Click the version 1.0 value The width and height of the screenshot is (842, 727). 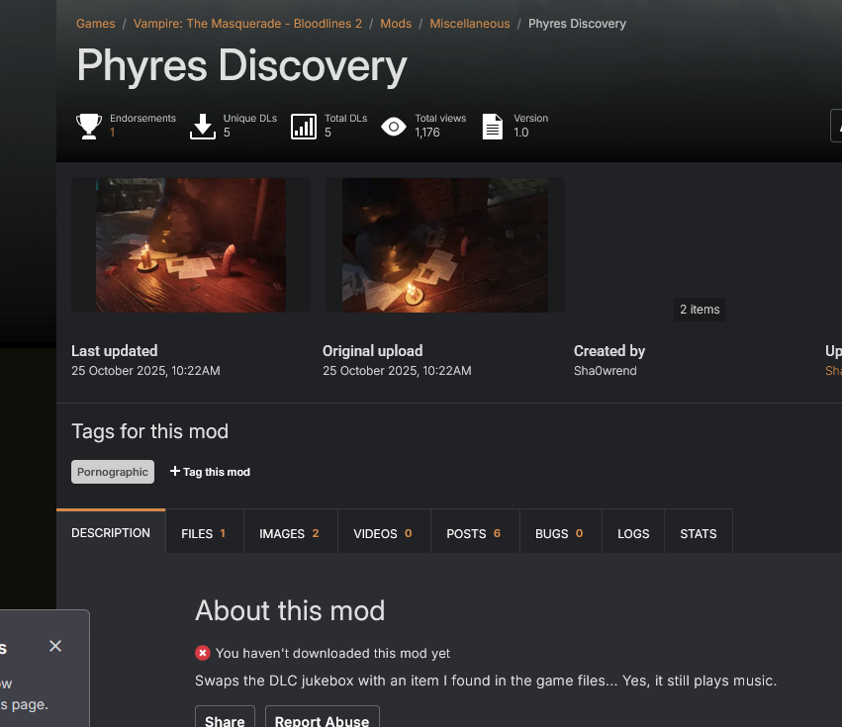520,133
